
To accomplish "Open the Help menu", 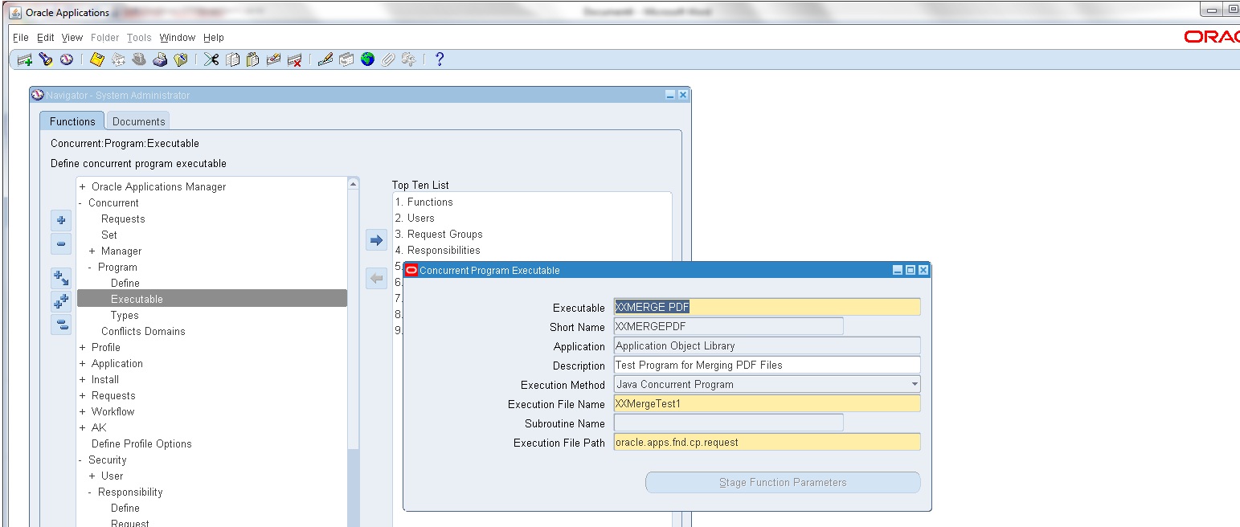I will (x=214, y=38).
